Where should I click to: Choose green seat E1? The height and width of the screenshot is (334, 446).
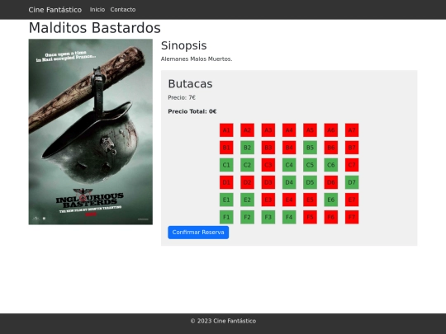tap(226, 200)
